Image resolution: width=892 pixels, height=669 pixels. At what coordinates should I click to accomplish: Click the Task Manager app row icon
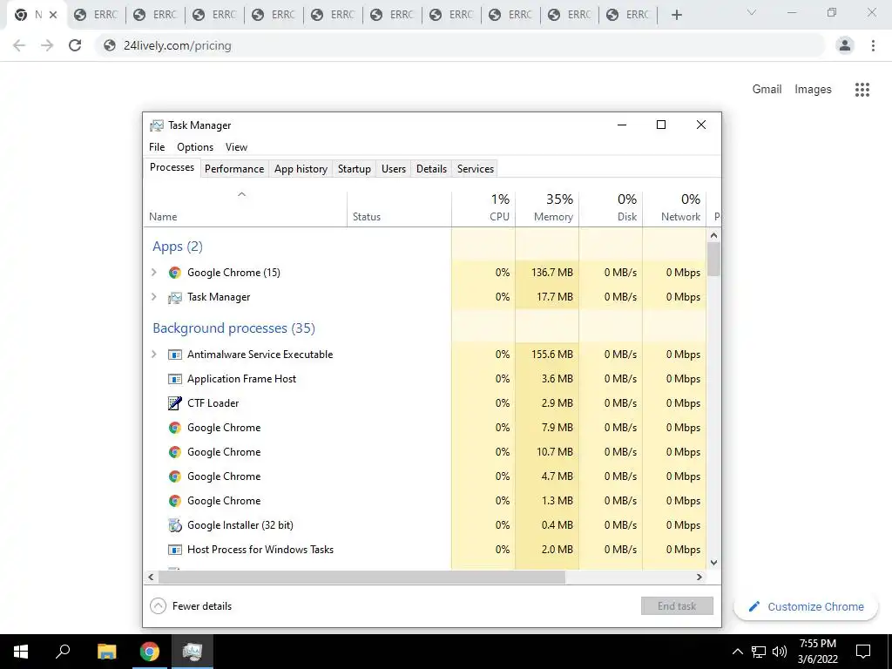tap(174, 297)
